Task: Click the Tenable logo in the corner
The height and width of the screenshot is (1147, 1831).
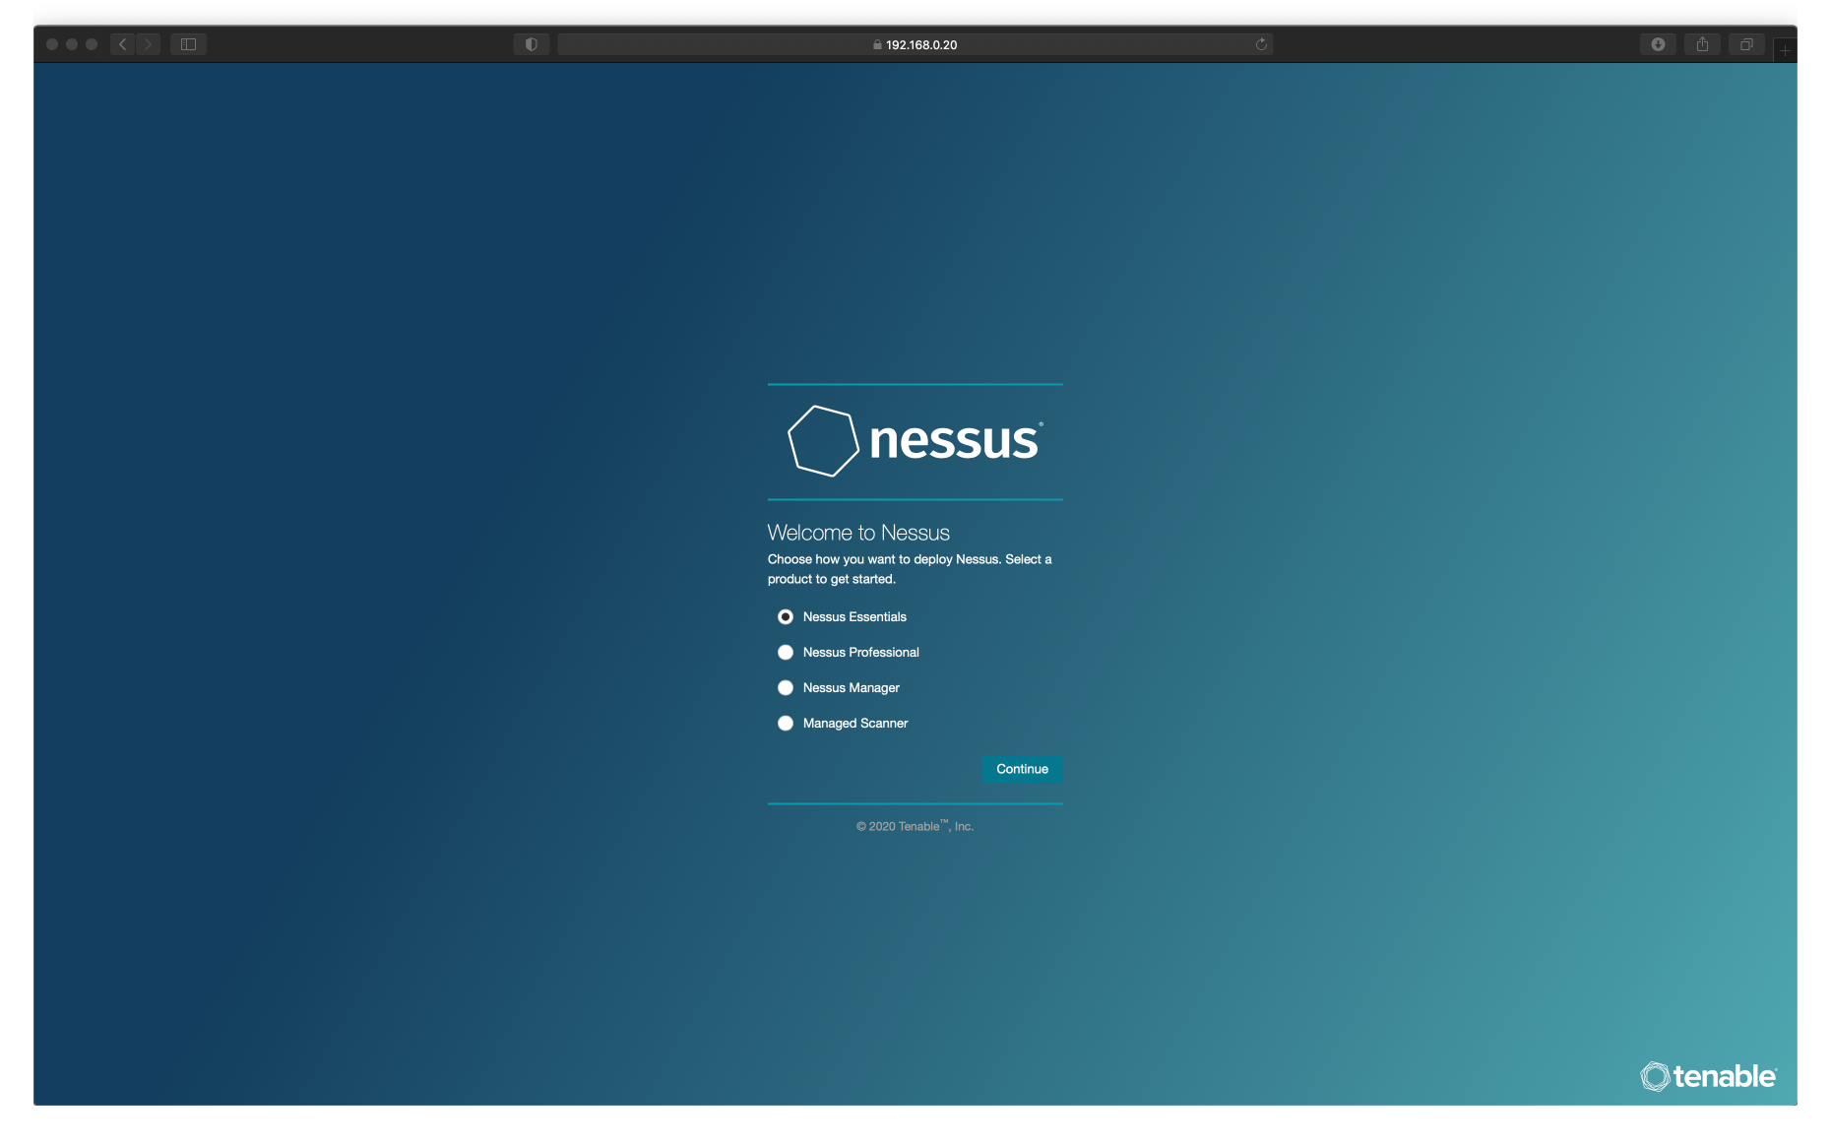Action: pos(1710,1077)
